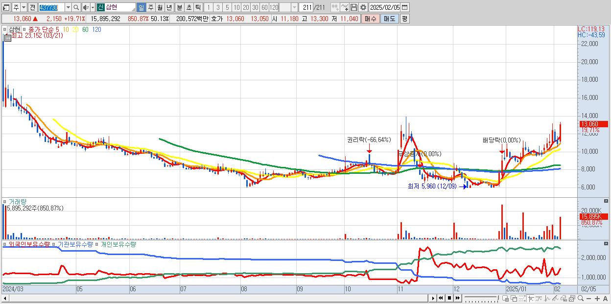Open the calendar date picker icon
The width and height of the screenshot is (611, 304).
(x=405, y=7)
